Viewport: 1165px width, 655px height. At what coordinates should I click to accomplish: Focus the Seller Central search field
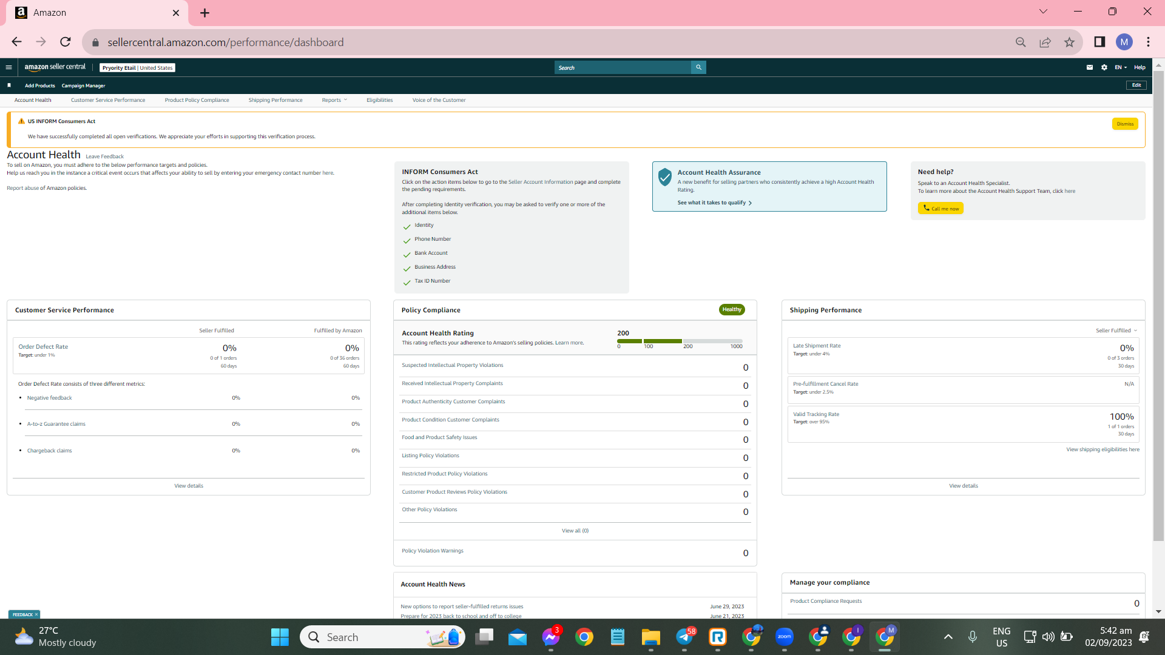pyautogui.click(x=623, y=67)
